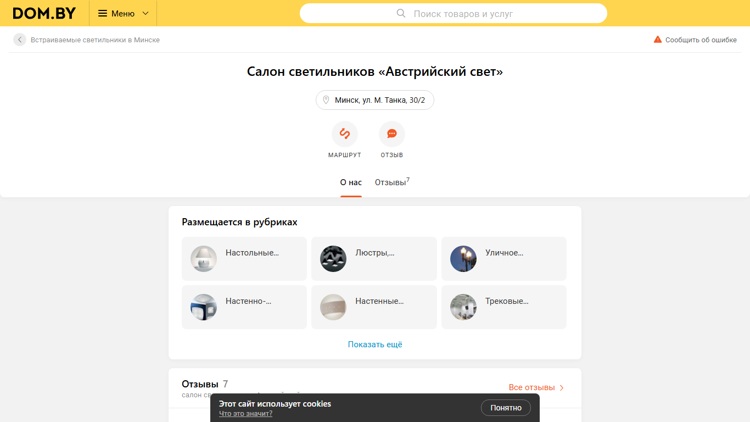The height and width of the screenshot is (422, 750).
Task: Expand rubrics with Показать ещё
Action: coord(375,345)
